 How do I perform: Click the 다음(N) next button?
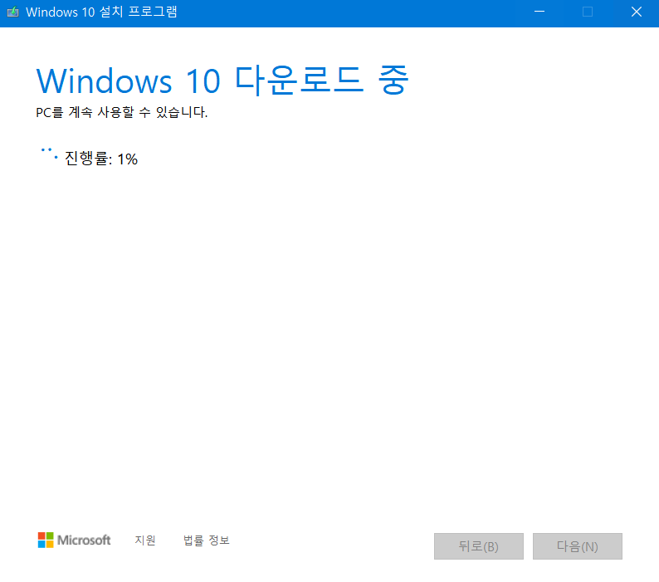(x=578, y=546)
